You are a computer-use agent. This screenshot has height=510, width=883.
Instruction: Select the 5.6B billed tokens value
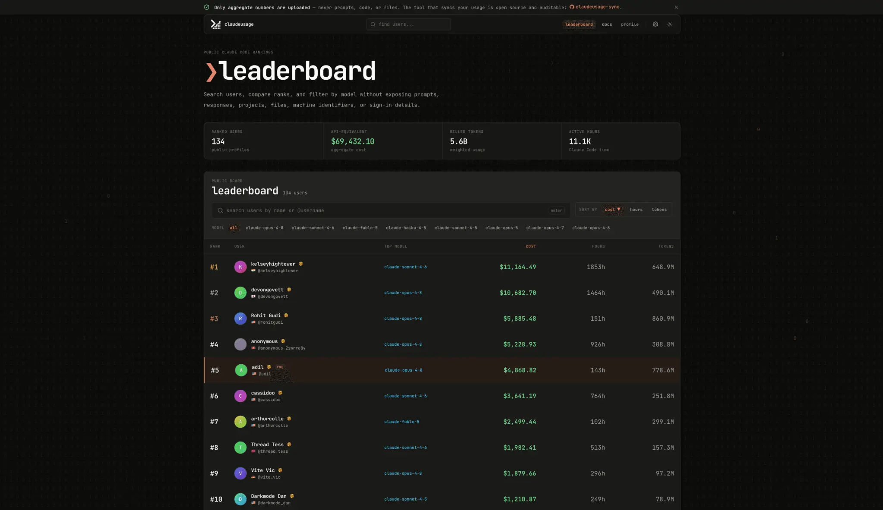pyautogui.click(x=458, y=141)
